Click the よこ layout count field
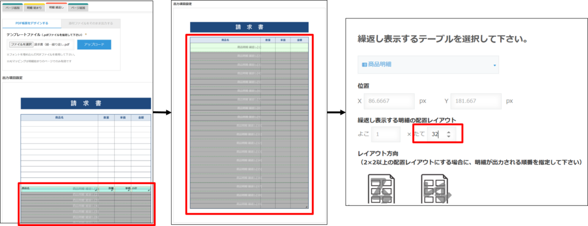 click(x=386, y=134)
